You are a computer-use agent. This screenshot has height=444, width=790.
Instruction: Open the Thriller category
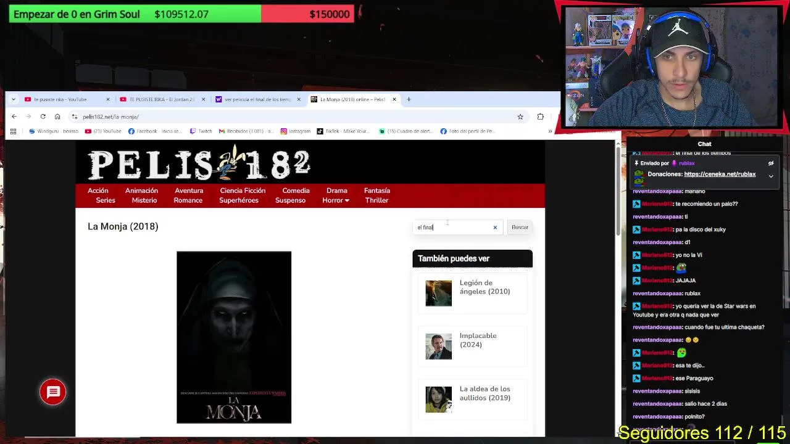pyautogui.click(x=376, y=200)
